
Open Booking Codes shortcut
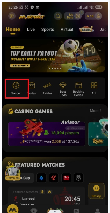[79, 89]
